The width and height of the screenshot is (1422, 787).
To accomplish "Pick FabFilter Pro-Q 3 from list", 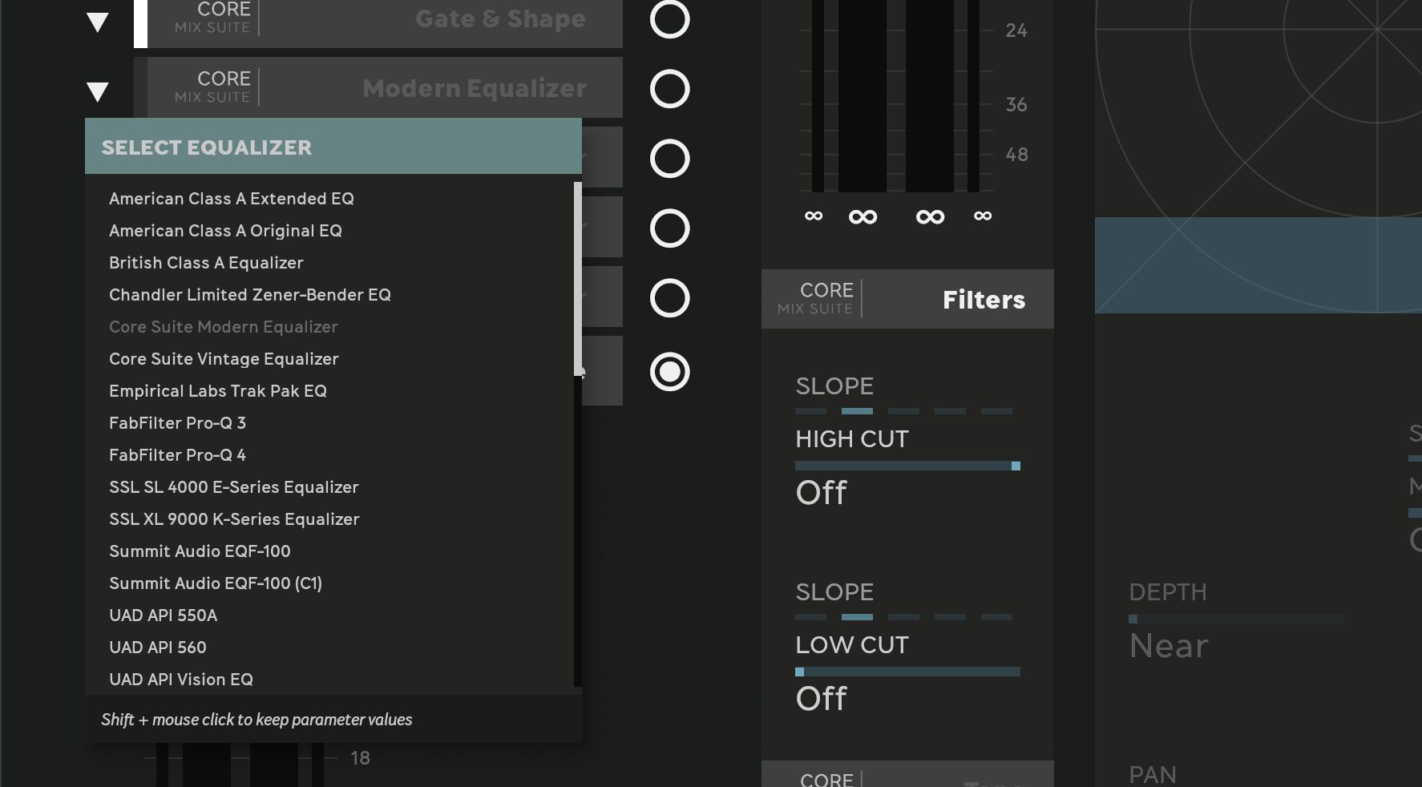I will pyautogui.click(x=177, y=423).
